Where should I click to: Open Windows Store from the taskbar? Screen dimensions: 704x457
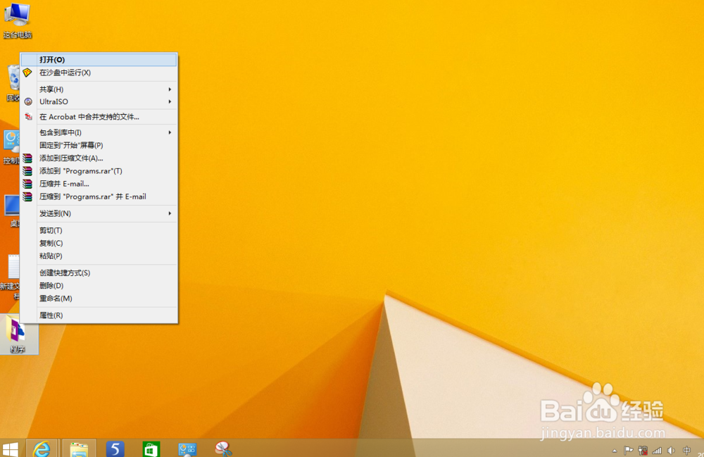[151, 449]
